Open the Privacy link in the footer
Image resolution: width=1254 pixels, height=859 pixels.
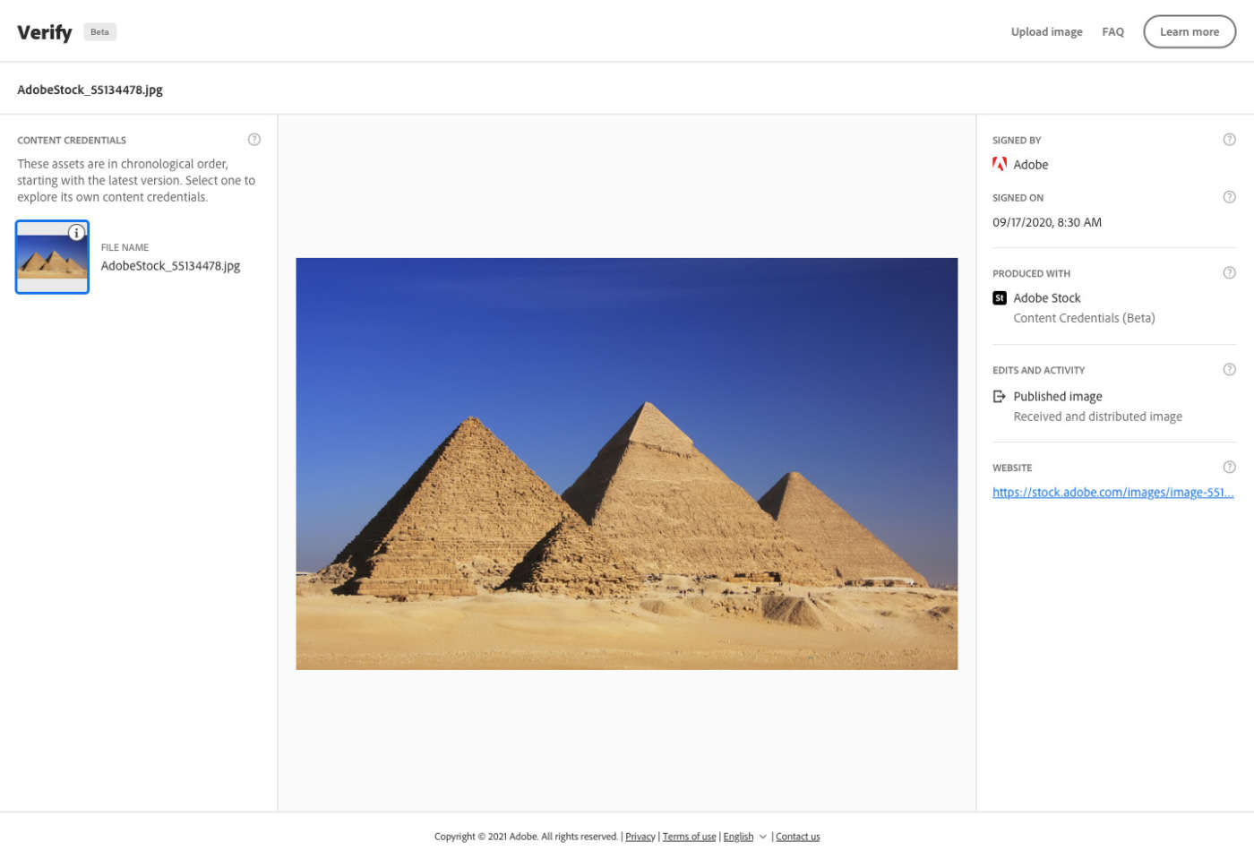(640, 836)
